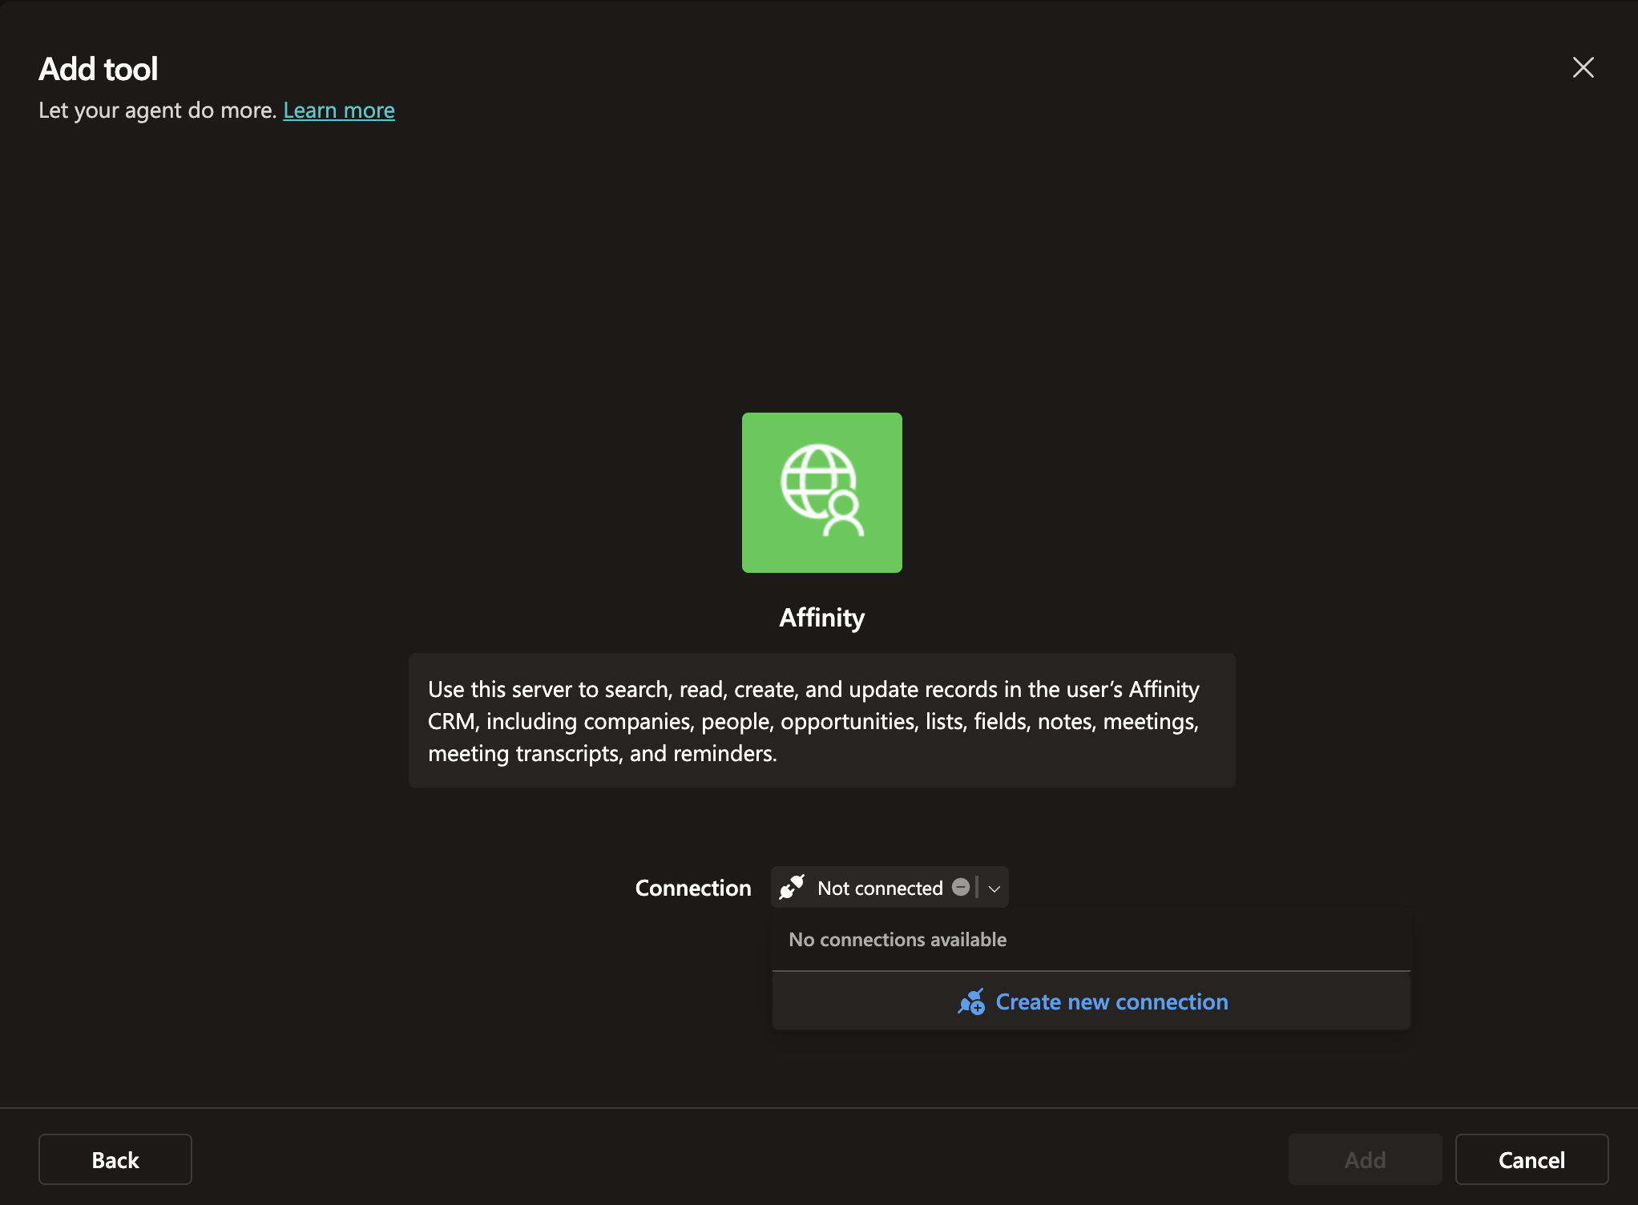
Task: Select the No connections available entry
Action: [x=1091, y=939]
